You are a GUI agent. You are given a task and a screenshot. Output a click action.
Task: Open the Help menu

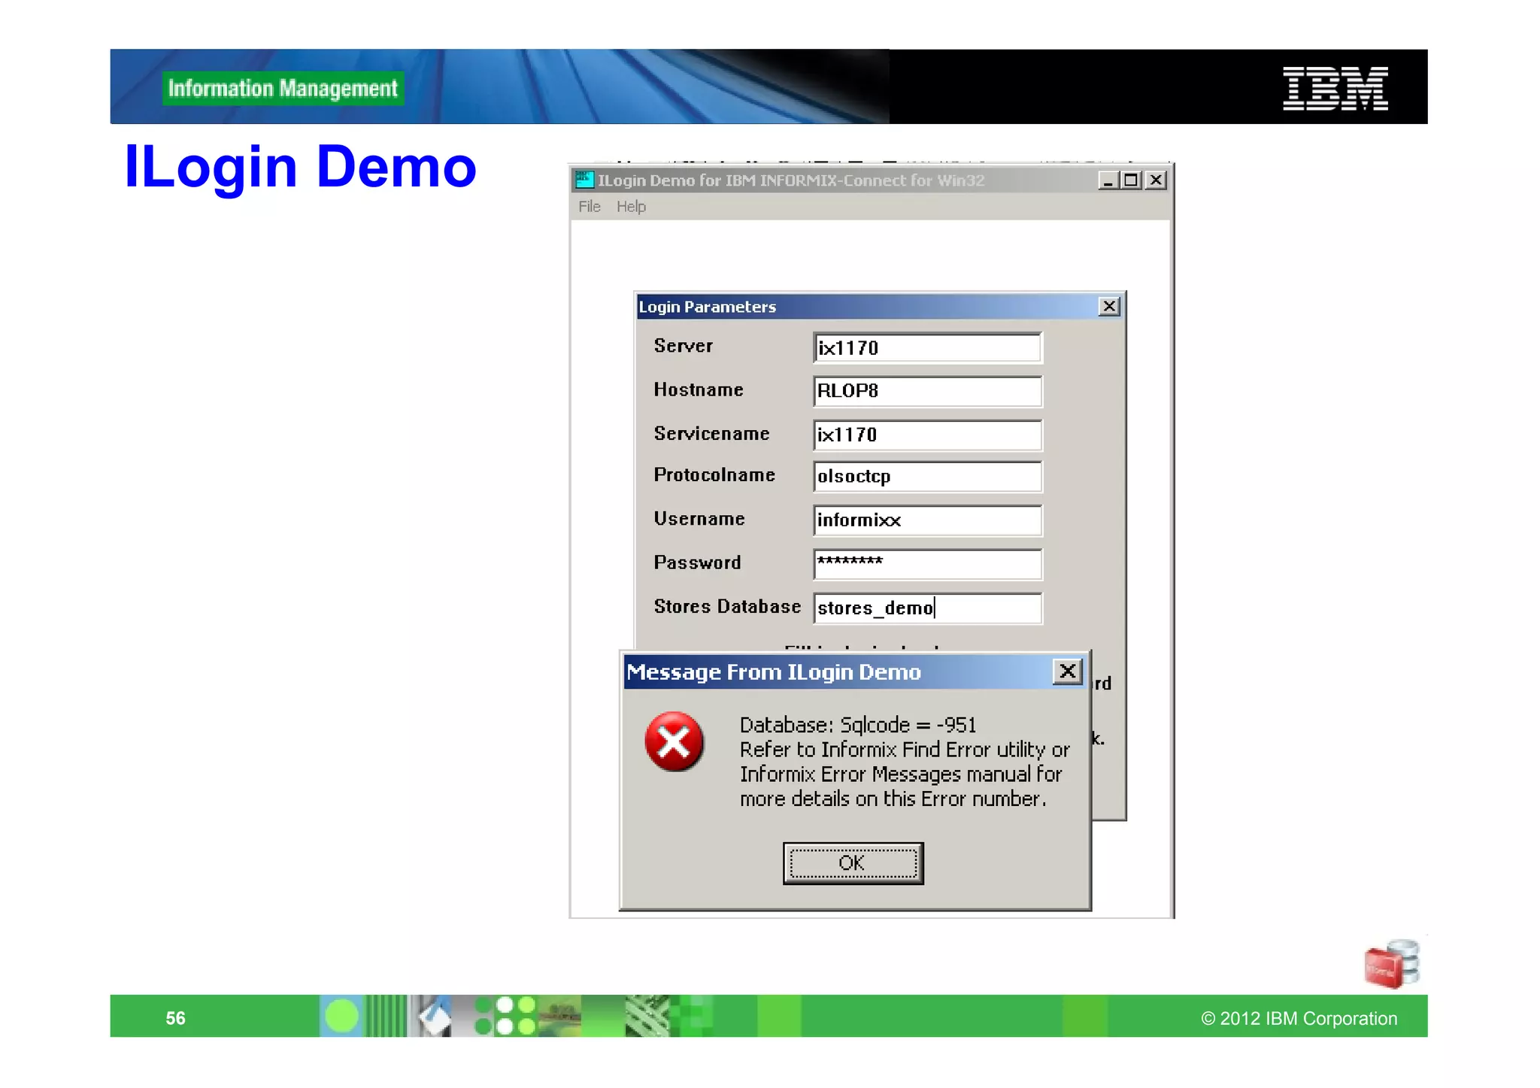631,207
